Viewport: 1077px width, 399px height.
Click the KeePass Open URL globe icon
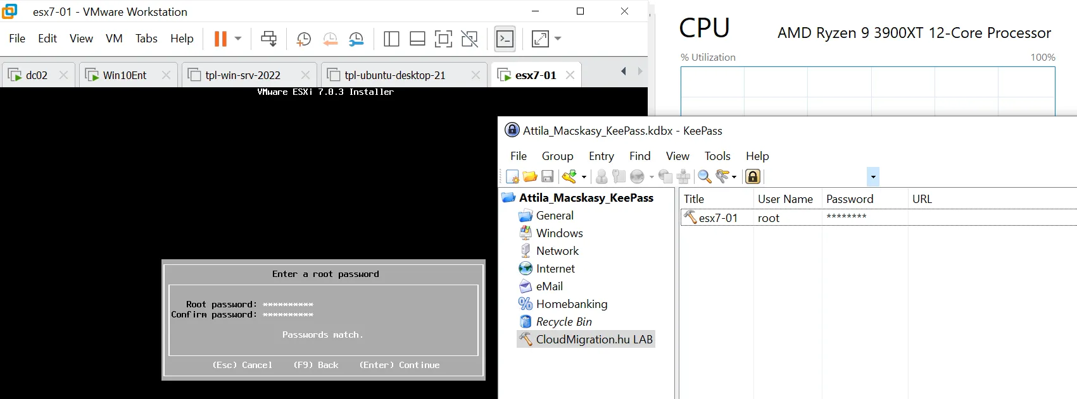(638, 176)
